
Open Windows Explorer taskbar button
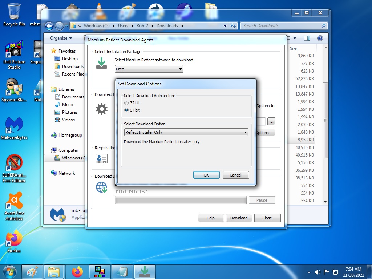(54, 272)
